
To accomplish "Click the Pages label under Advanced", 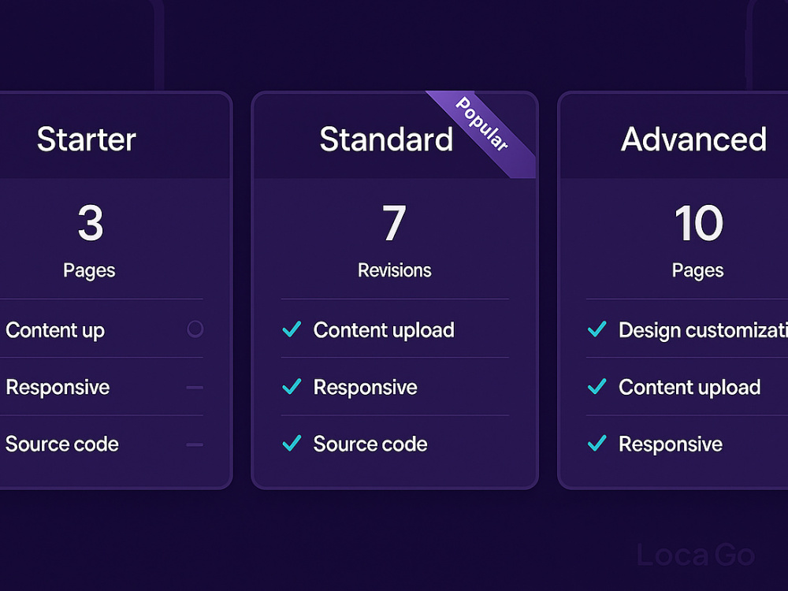I will pyautogui.click(x=698, y=271).
